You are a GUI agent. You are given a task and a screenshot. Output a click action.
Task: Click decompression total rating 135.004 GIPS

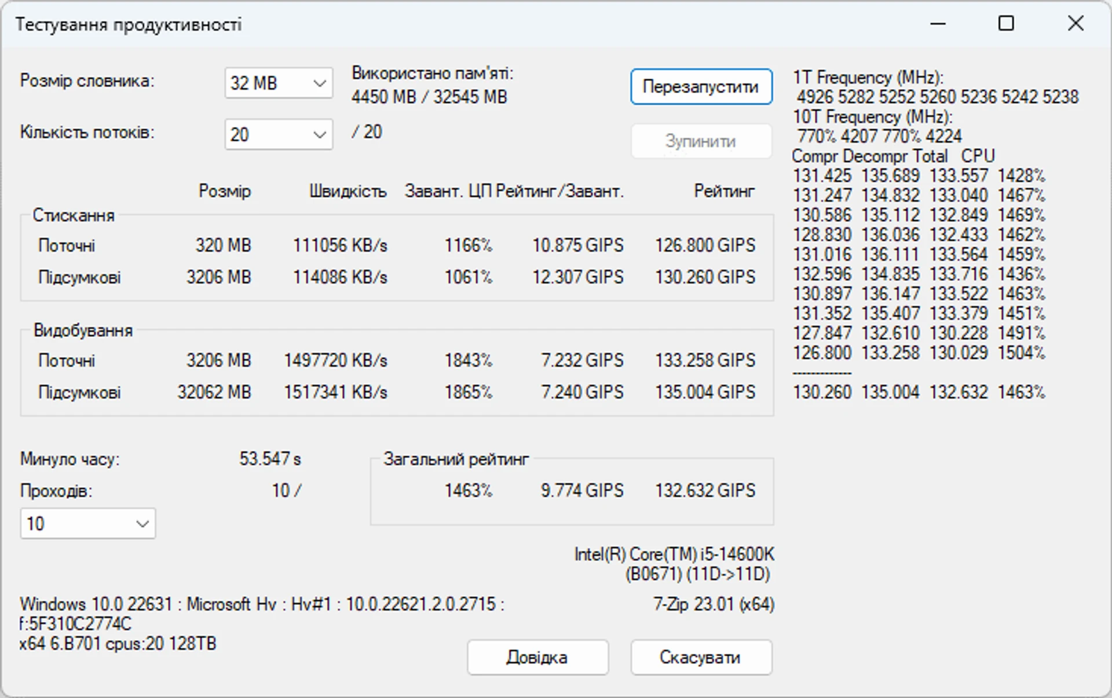tap(705, 392)
